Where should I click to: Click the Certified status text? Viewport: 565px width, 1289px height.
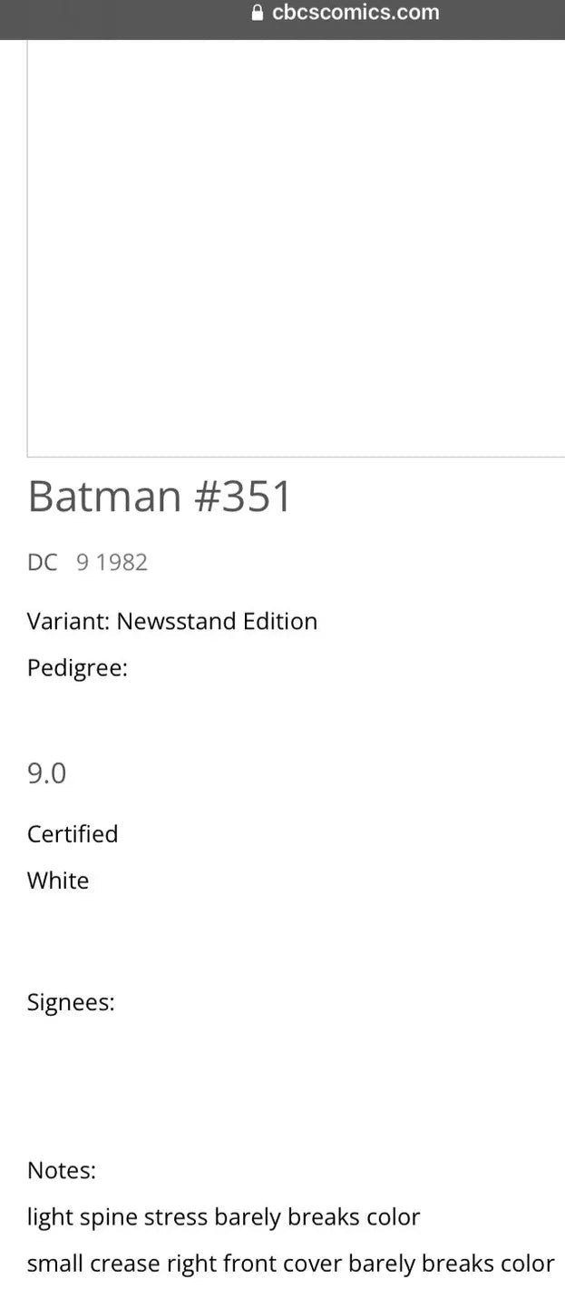point(73,833)
